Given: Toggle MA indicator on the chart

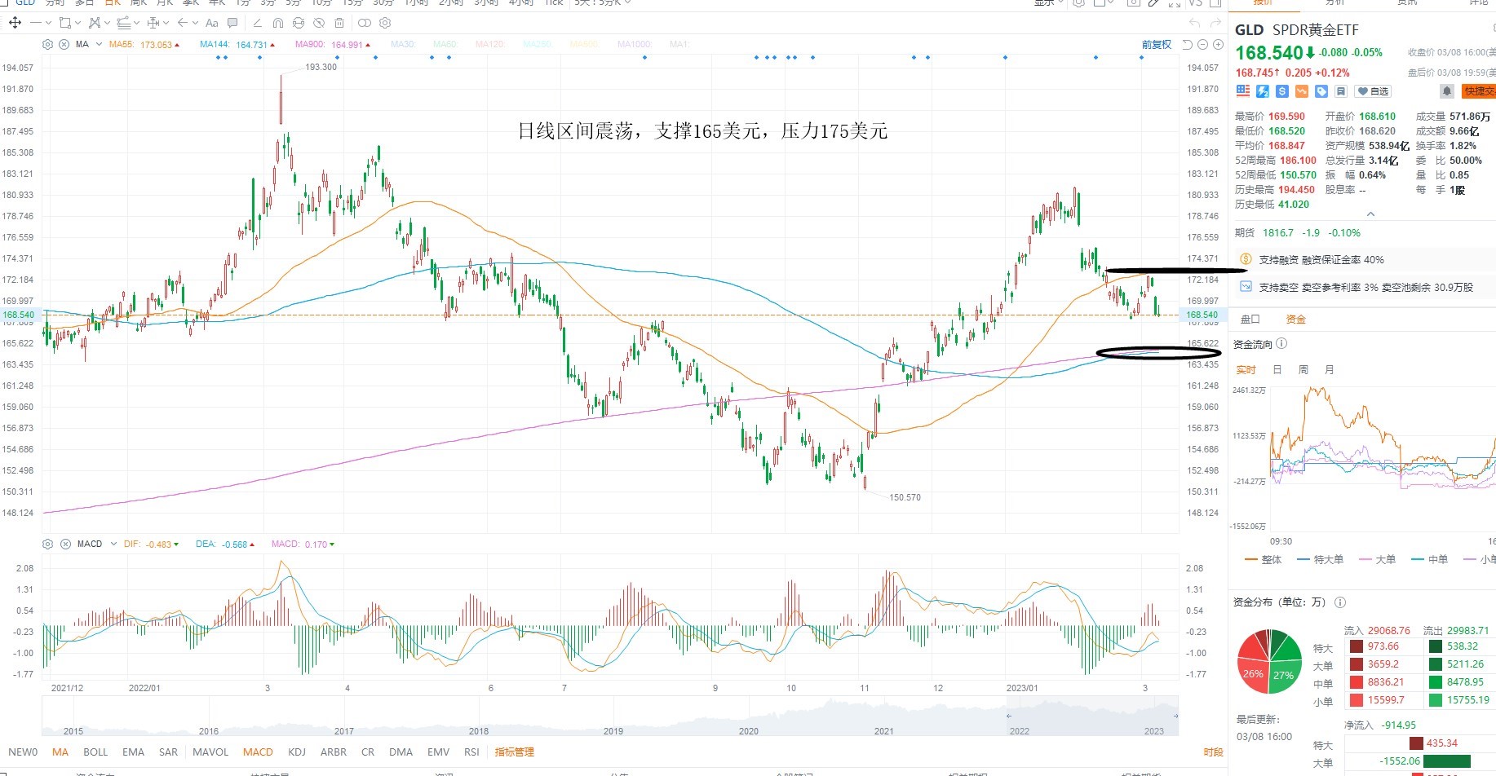Looking at the screenshot, I should click(x=60, y=752).
